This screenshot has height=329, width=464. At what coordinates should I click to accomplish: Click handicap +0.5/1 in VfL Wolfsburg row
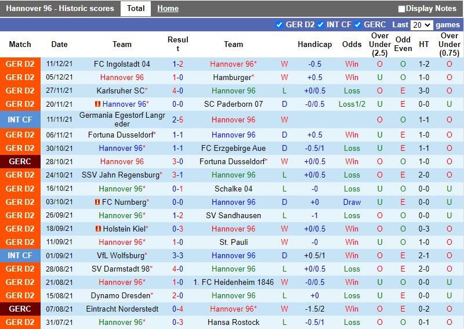coord(314,255)
